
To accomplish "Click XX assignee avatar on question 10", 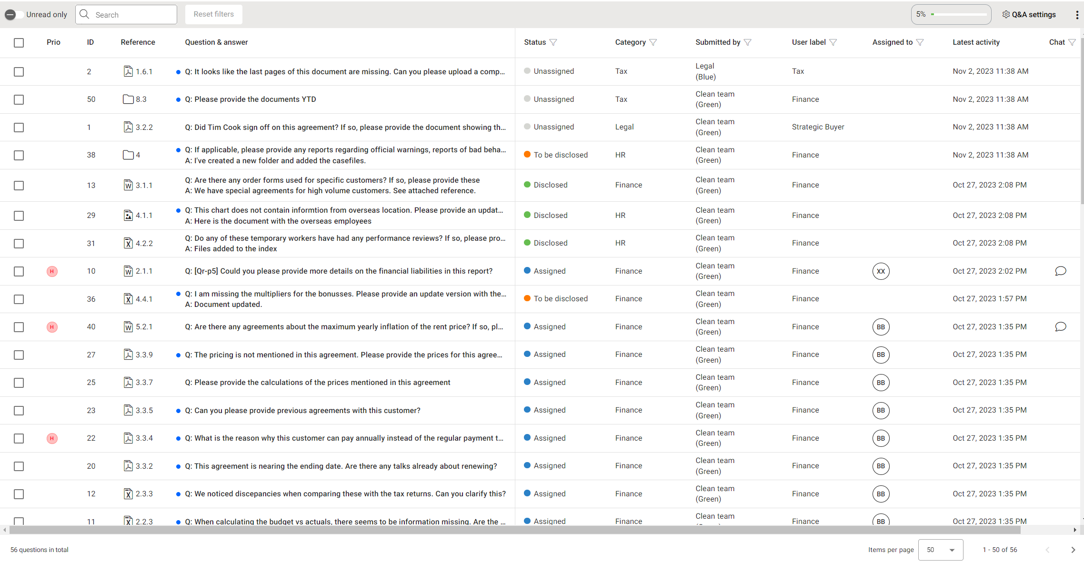I will click(x=881, y=271).
